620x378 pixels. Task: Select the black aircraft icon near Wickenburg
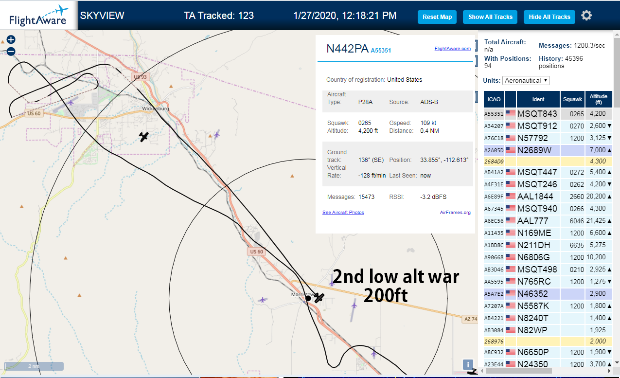pos(144,137)
